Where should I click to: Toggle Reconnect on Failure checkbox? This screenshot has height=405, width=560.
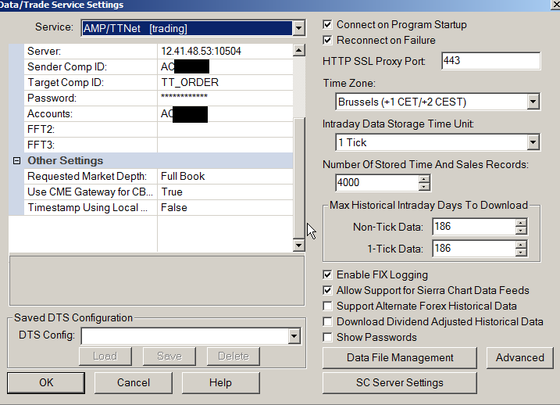click(327, 40)
